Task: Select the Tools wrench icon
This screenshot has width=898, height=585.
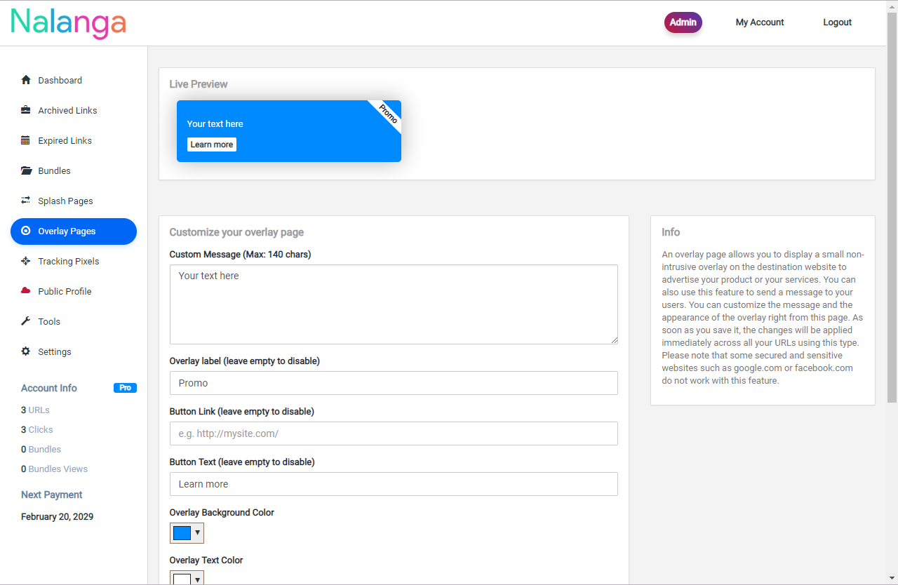Action: pos(26,321)
